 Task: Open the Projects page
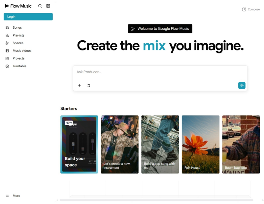pyautogui.click(x=18, y=59)
